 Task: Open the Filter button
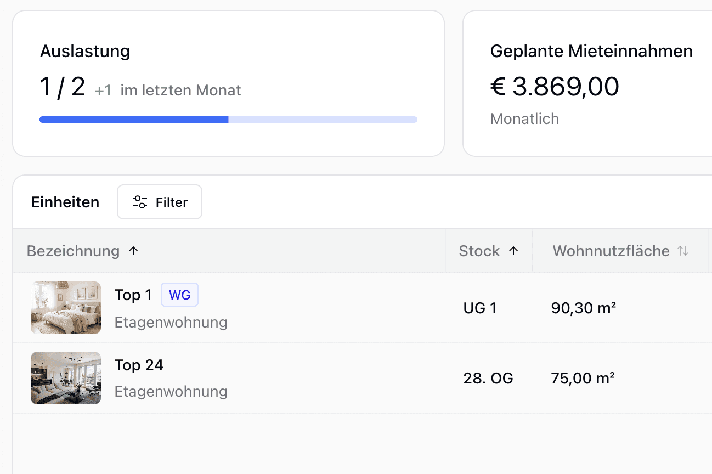[x=160, y=202]
